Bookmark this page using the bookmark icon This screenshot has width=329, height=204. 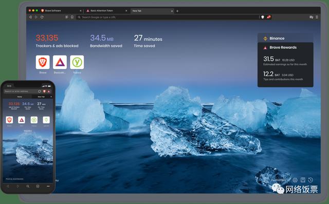(72, 17)
